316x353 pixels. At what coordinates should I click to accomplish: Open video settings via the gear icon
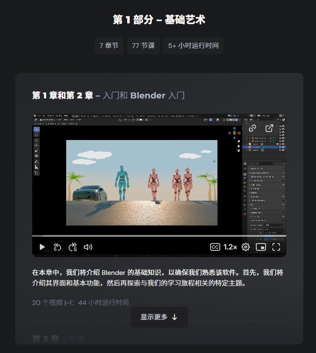[x=246, y=247]
